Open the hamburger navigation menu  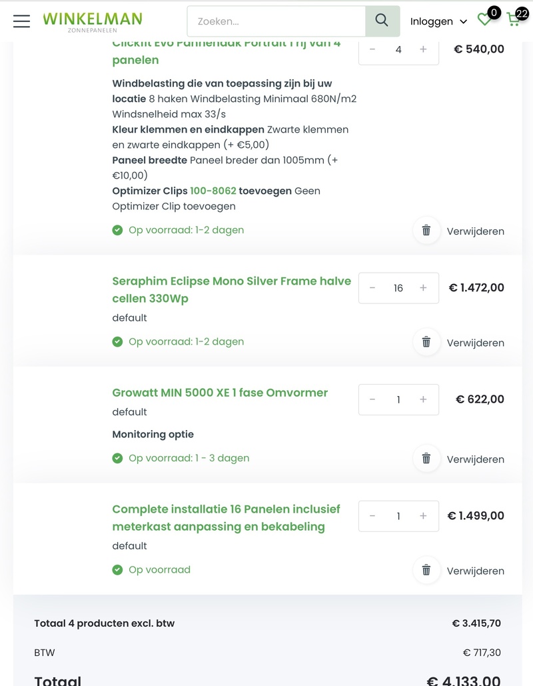pos(21,21)
